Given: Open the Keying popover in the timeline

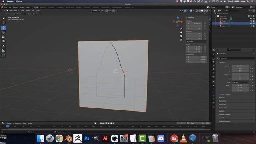Looking at the screenshot, I should coord(18,123).
